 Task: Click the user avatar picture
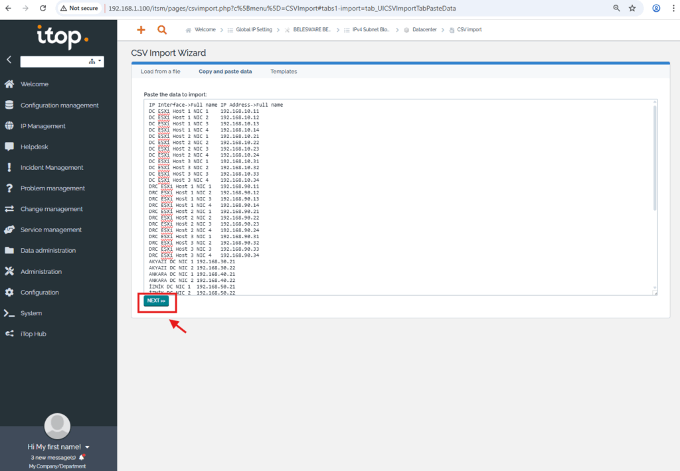(x=57, y=425)
